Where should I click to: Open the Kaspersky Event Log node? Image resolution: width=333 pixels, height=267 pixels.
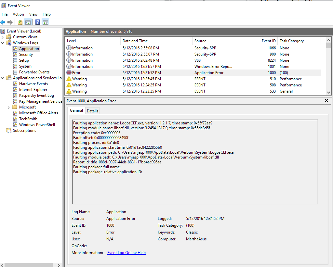(x=36, y=95)
